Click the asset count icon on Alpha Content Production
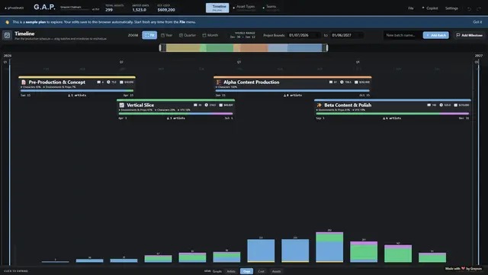 (x=330, y=82)
